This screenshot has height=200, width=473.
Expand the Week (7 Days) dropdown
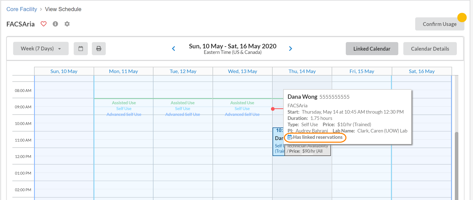tap(41, 49)
